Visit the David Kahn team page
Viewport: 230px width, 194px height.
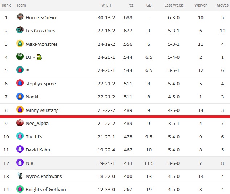tap(38, 150)
